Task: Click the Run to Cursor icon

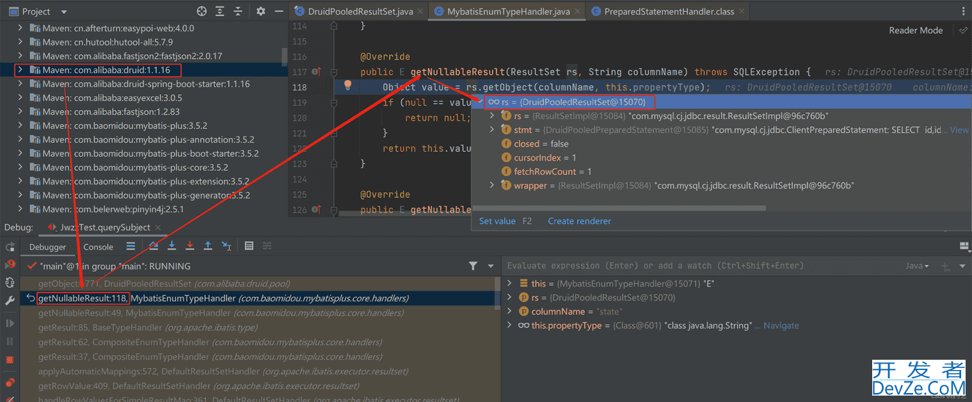Action: (x=227, y=246)
